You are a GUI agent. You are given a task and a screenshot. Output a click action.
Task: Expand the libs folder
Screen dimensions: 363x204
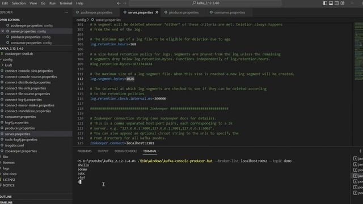point(6,157)
